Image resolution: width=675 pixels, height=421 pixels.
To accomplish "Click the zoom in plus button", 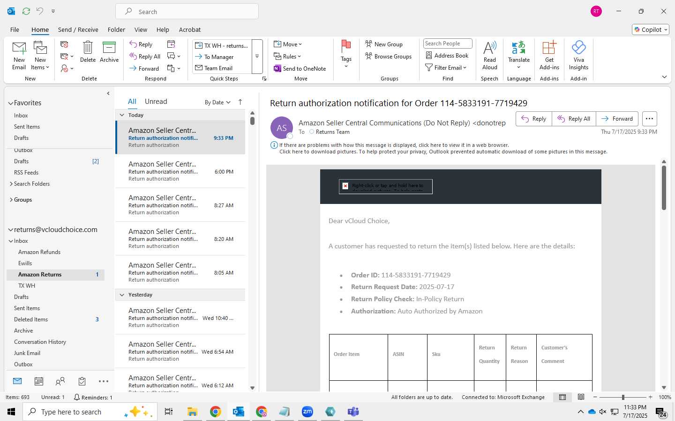I will click(650, 397).
